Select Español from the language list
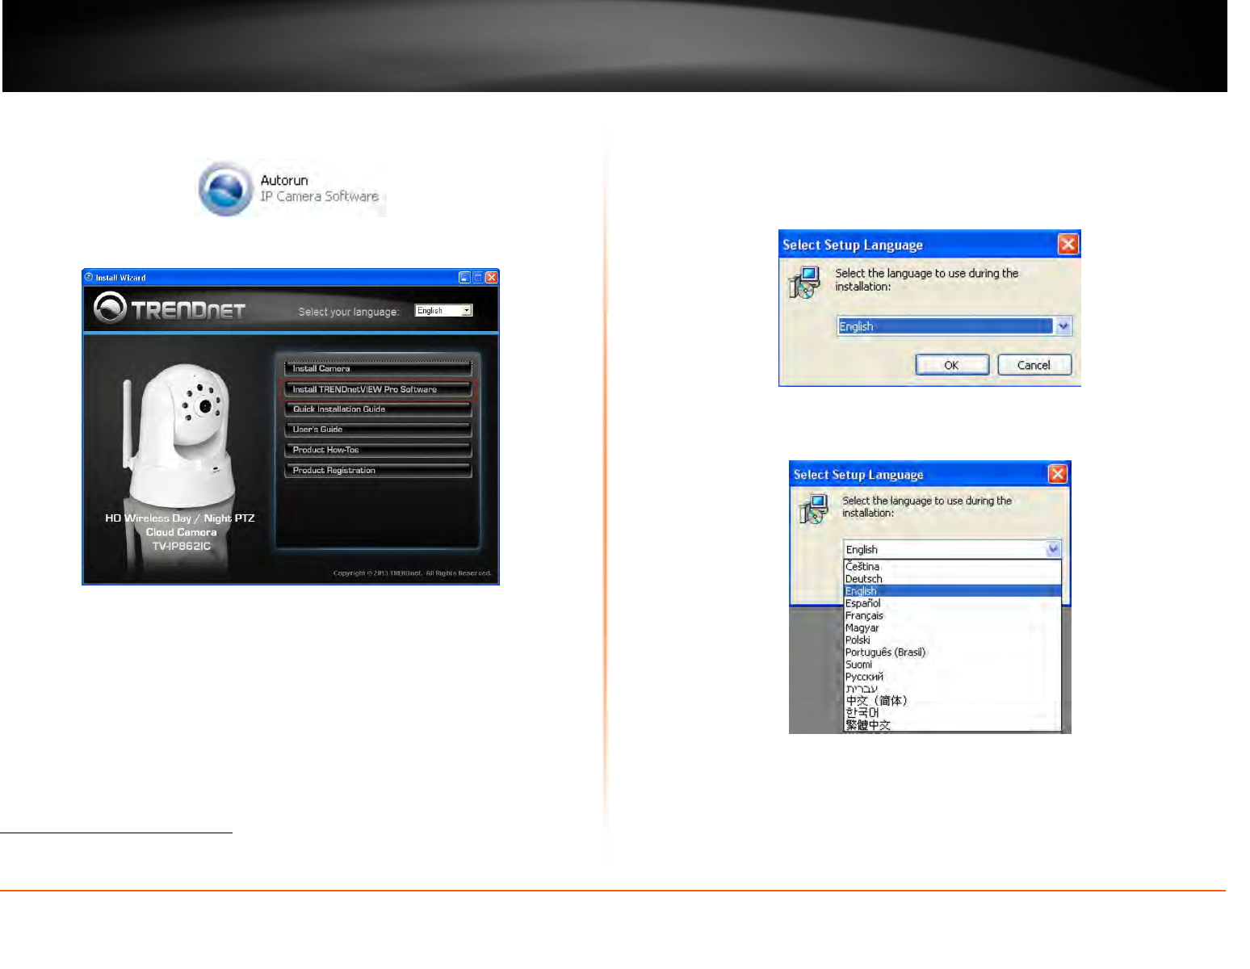The height and width of the screenshot is (969, 1250). (952, 603)
